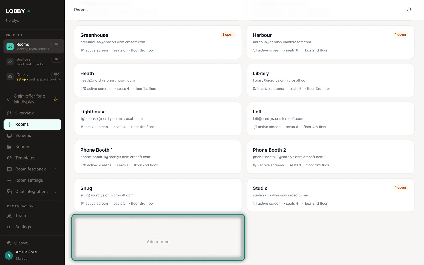Open the Boards menu item
424x265 pixels.
click(33, 147)
